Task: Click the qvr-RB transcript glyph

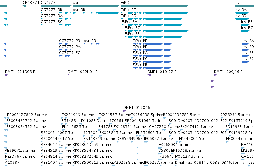Action: coord(96,13)
